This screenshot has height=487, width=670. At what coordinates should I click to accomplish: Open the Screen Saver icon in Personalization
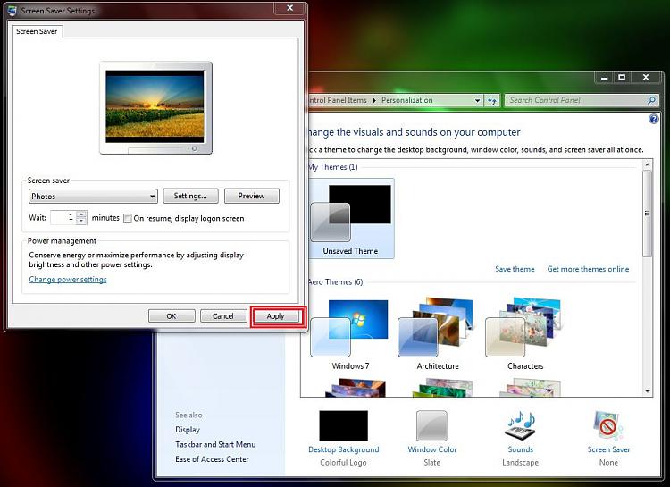point(608,426)
